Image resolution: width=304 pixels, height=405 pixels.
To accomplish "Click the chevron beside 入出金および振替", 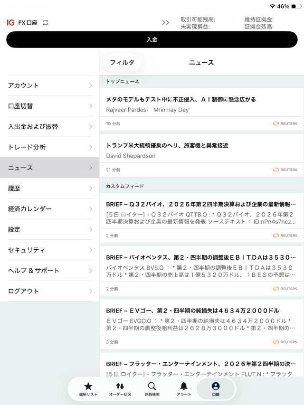I will point(90,127).
